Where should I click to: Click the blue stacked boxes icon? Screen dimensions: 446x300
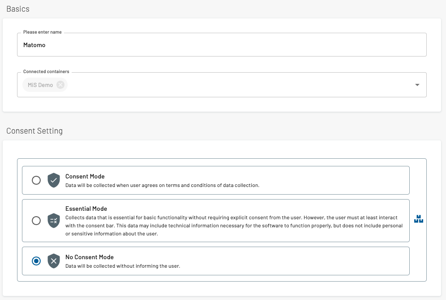(x=419, y=220)
